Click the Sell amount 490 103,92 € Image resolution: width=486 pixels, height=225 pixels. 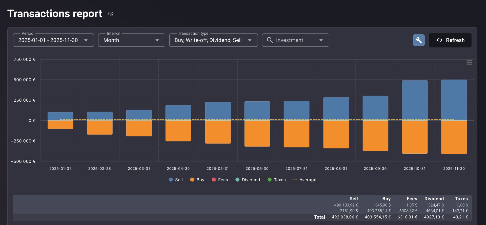(346, 205)
